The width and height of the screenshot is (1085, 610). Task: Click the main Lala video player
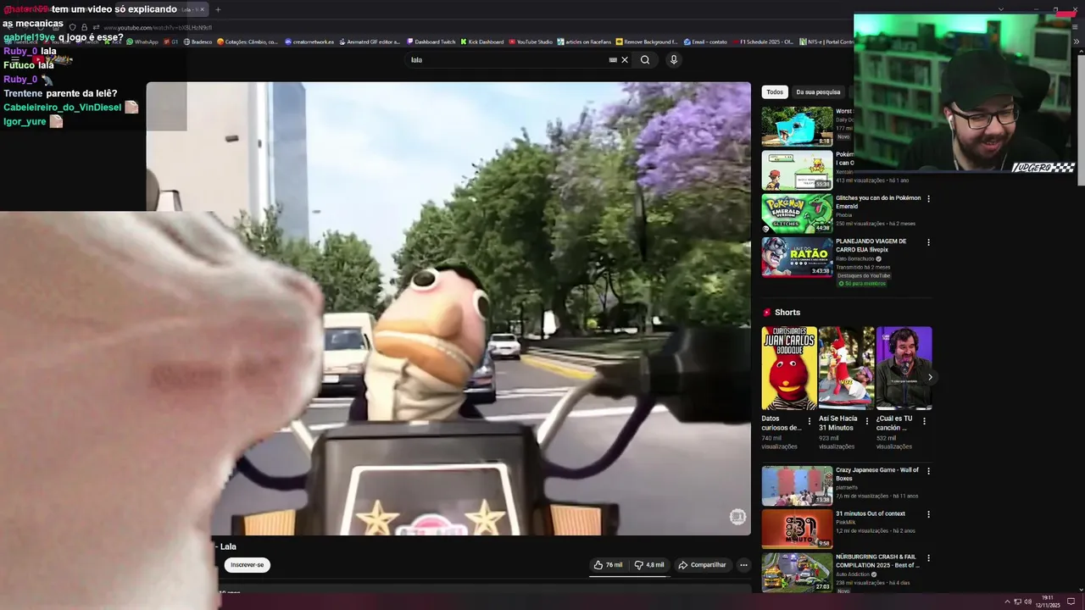448,308
